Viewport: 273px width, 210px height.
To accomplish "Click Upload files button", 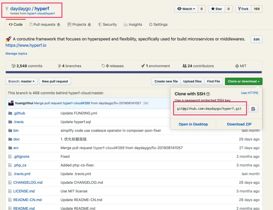I will coord(192,81).
